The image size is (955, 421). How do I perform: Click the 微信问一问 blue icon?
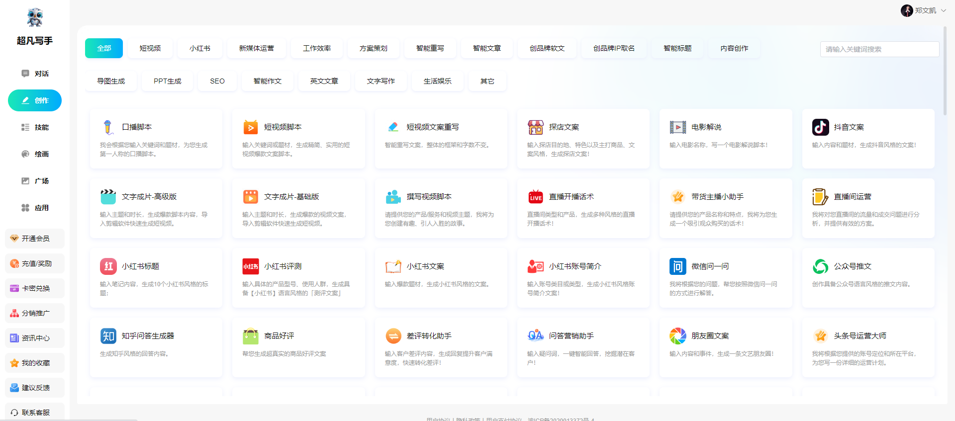tap(677, 266)
